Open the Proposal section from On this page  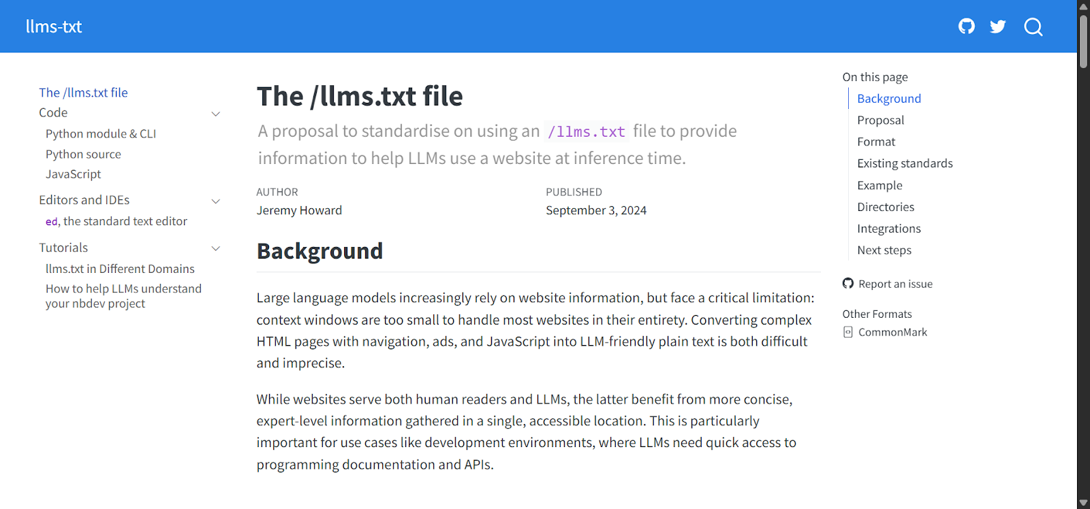880,120
